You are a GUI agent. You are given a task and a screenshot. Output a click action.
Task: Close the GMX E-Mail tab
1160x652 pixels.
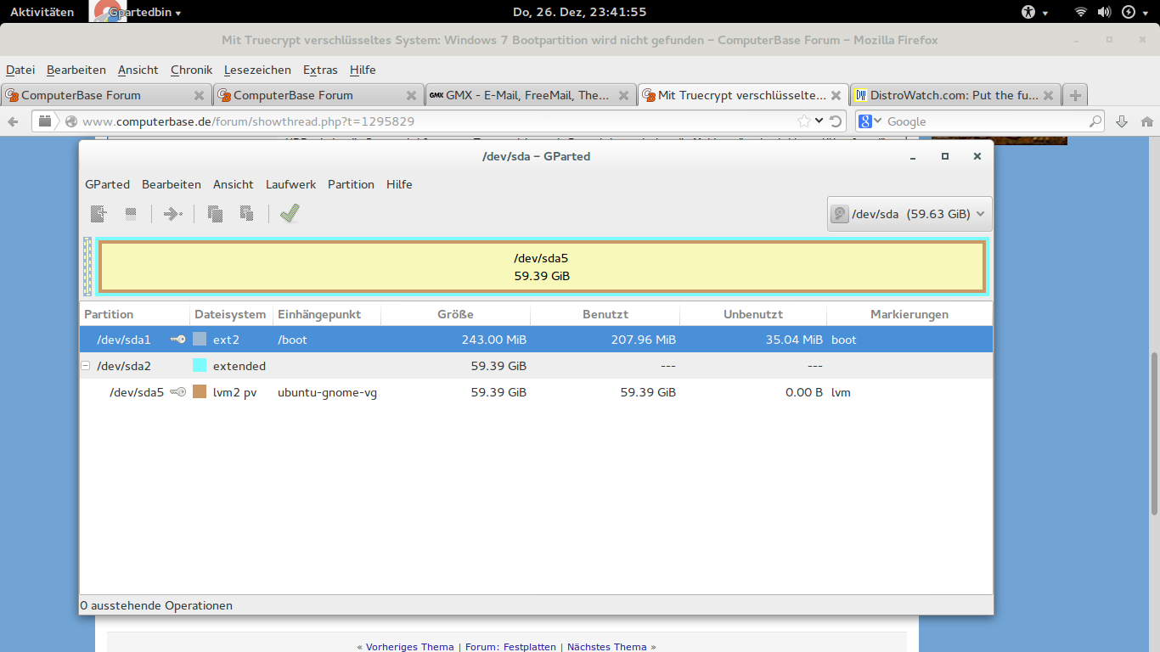click(x=623, y=95)
